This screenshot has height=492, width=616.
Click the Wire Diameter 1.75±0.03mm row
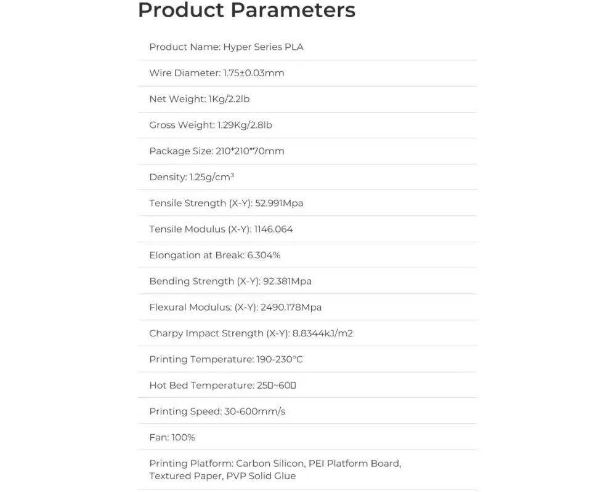[x=217, y=73]
